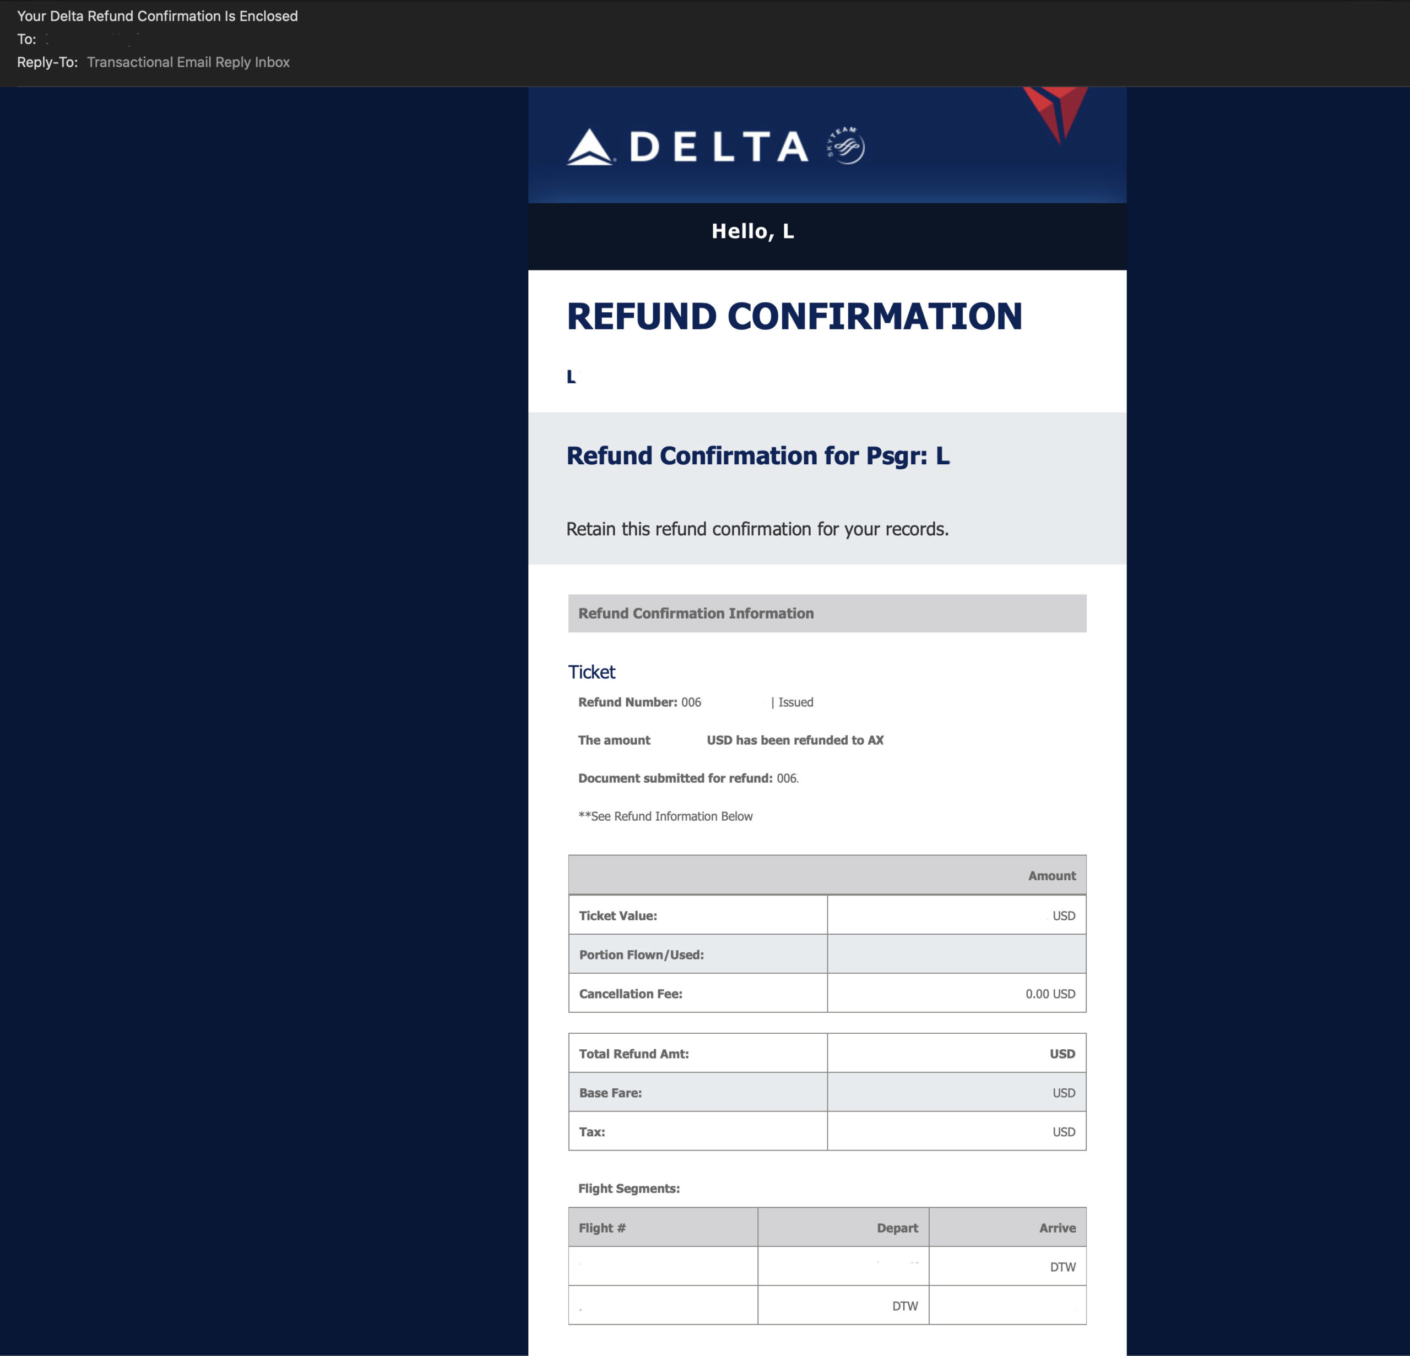
Task: Click Document submitted for refund number
Action: point(787,778)
